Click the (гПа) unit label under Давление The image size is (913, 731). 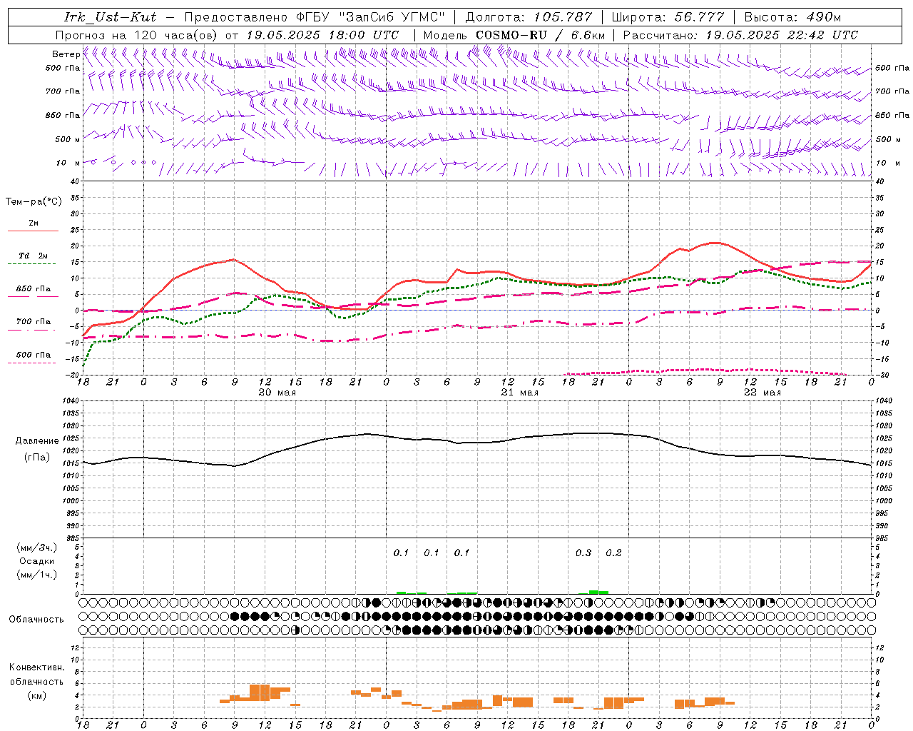click(x=37, y=458)
